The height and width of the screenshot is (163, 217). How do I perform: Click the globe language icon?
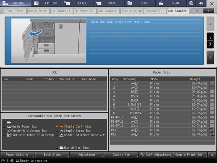click(x=191, y=3)
